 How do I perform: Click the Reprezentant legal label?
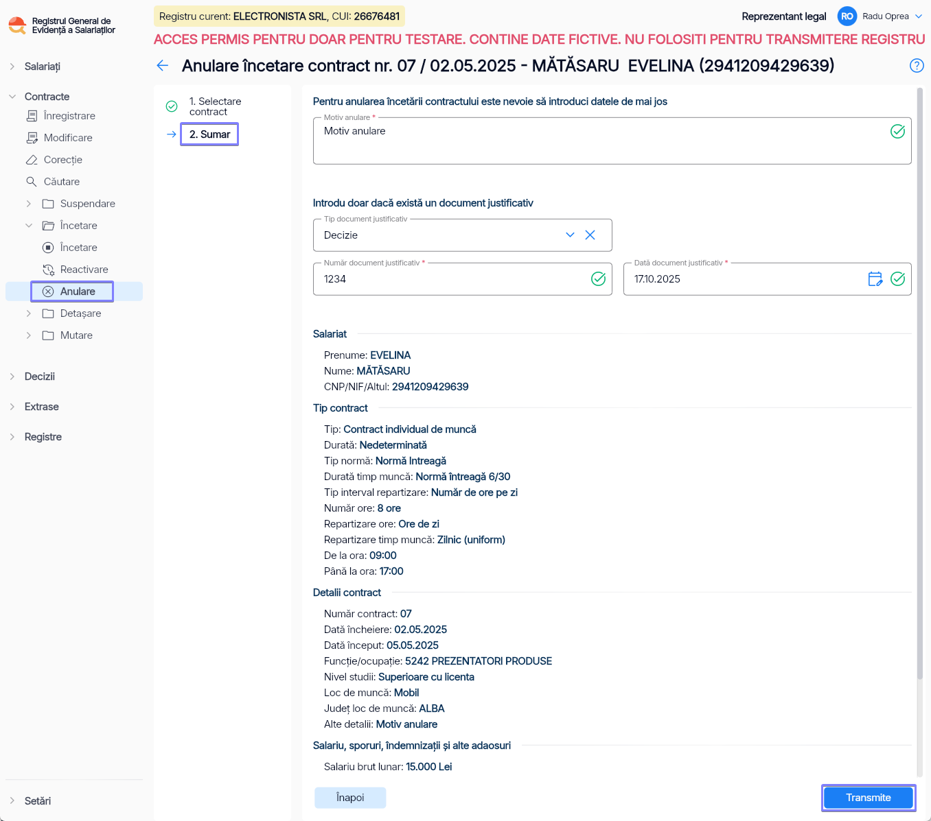(x=784, y=16)
